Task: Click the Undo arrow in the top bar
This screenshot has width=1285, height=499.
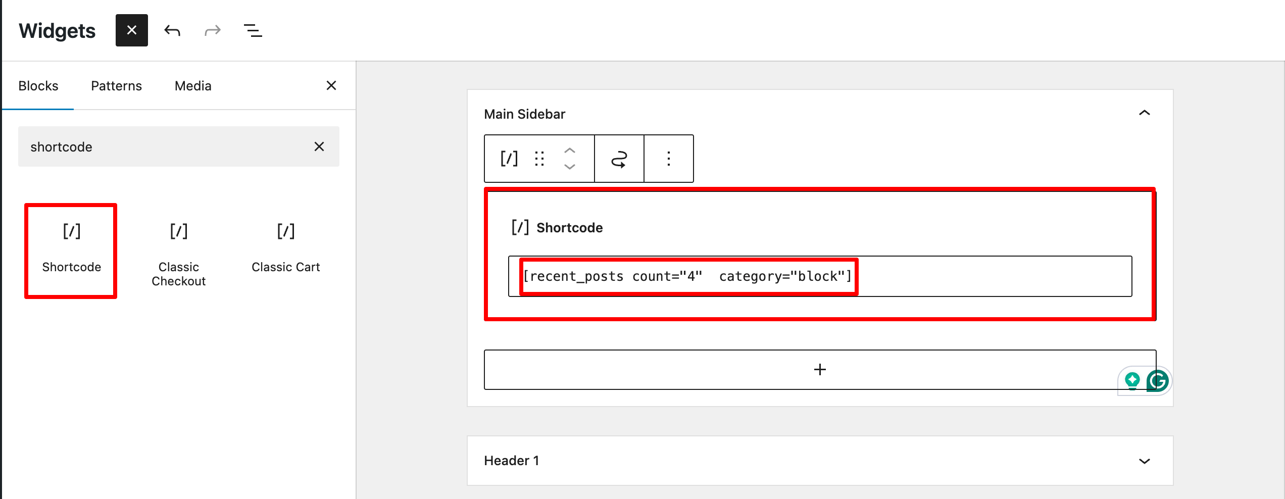Action: (x=172, y=31)
